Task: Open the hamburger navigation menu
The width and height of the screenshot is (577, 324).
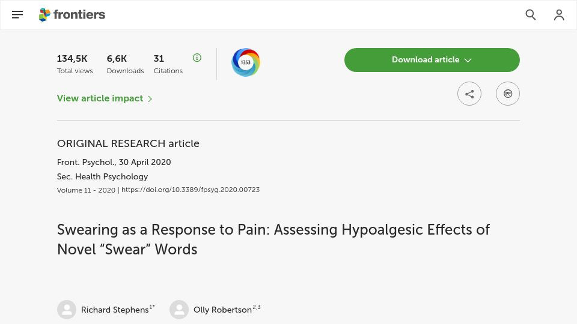Action: 17,14
